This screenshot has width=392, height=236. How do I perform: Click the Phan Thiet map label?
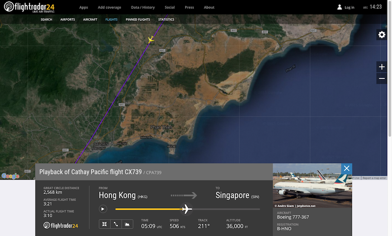click(161, 127)
